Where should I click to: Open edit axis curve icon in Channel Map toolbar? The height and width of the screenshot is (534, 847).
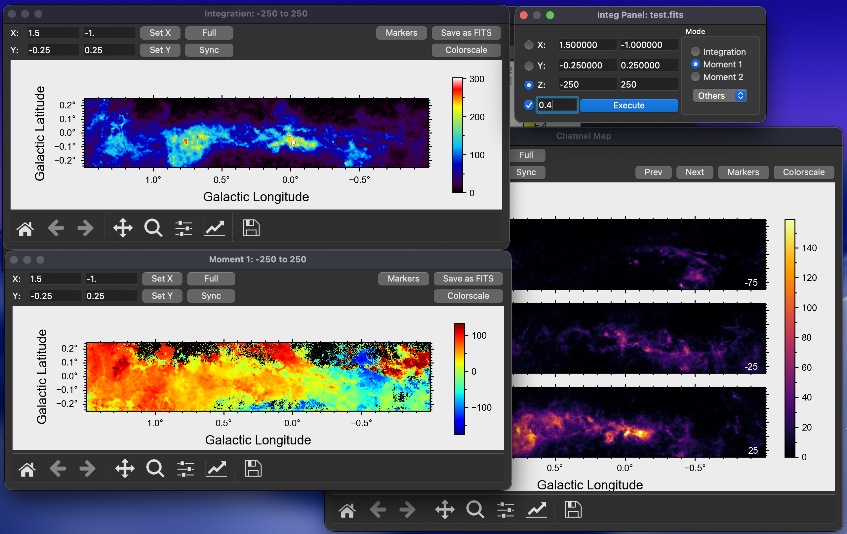[536, 510]
